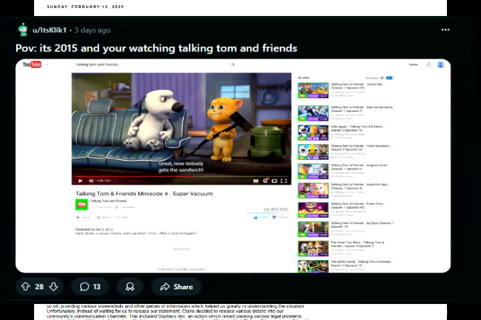Viewport: 481px width, 320px height.
Task: Click the view count 24,355,520
Action: pyautogui.click(x=275, y=209)
